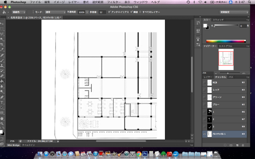
Task: Toggle the アンチエイリアス checkbox
Action: [x=109, y=12]
